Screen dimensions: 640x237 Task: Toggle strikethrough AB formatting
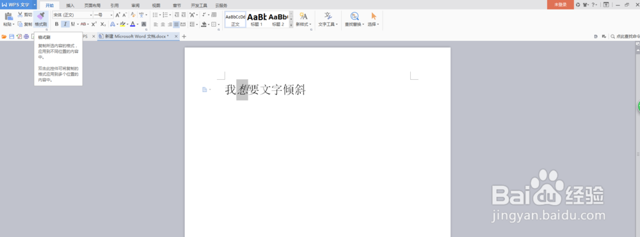pyautogui.click(x=83, y=24)
